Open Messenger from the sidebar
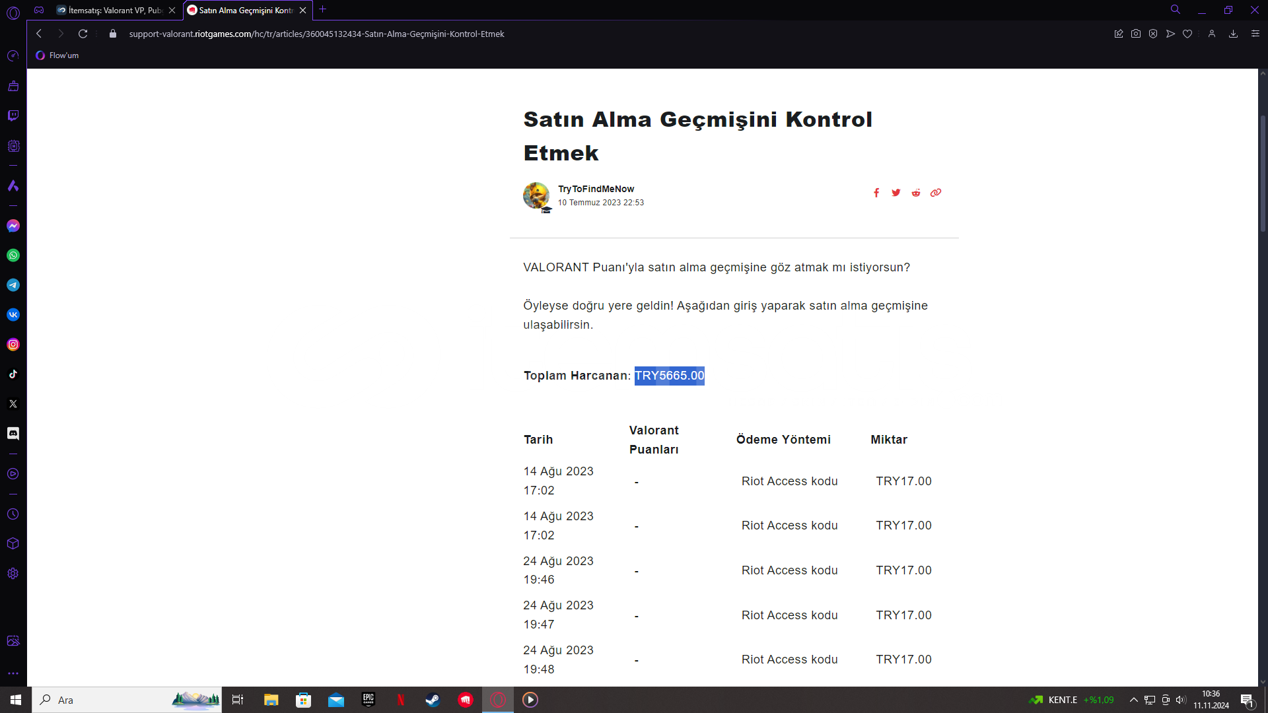Image resolution: width=1268 pixels, height=713 pixels. click(x=13, y=226)
